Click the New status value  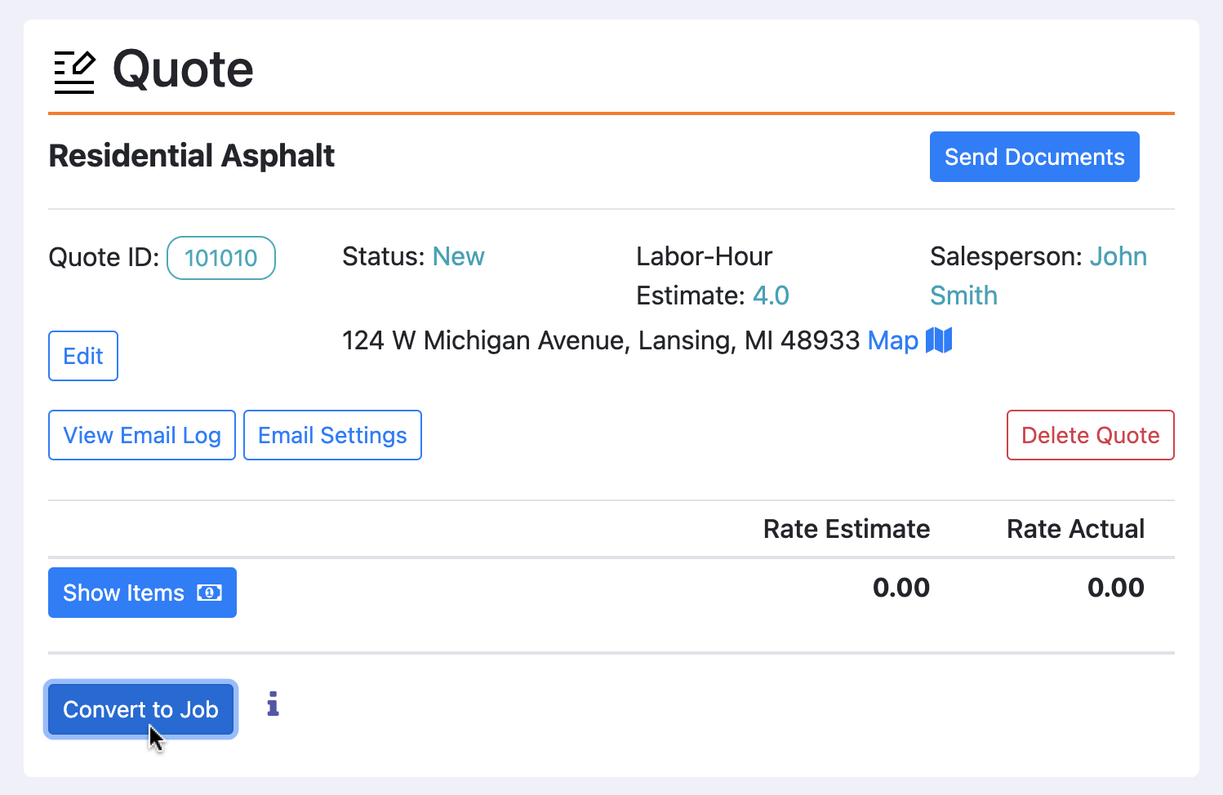[x=458, y=256]
